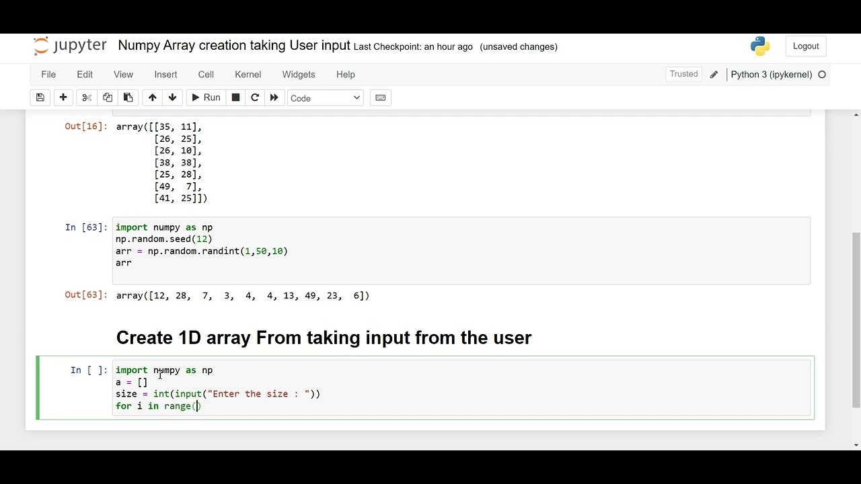Open the Widgets menu
Image resolution: width=861 pixels, height=484 pixels.
(299, 75)
